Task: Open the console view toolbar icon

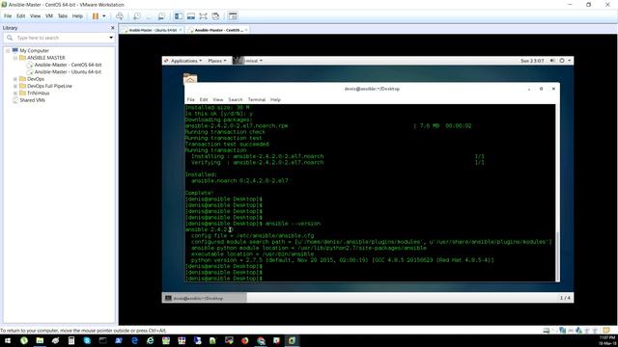Action: [233, 16]
